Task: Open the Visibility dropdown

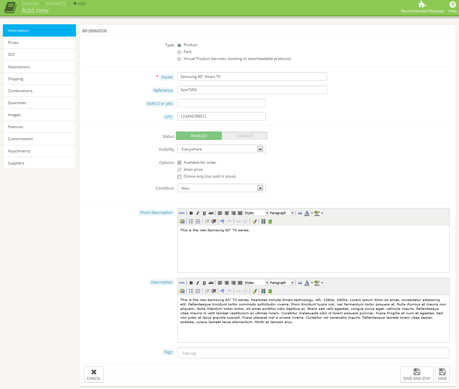Action: click(x=221, y=149)
